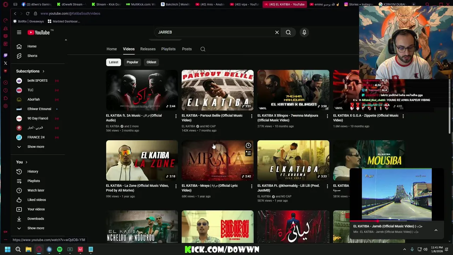This screenshot has width=453, height=255.
Task: Open options menu for 7wemna Mahjoura video
Action: click(x=327, y=116)
